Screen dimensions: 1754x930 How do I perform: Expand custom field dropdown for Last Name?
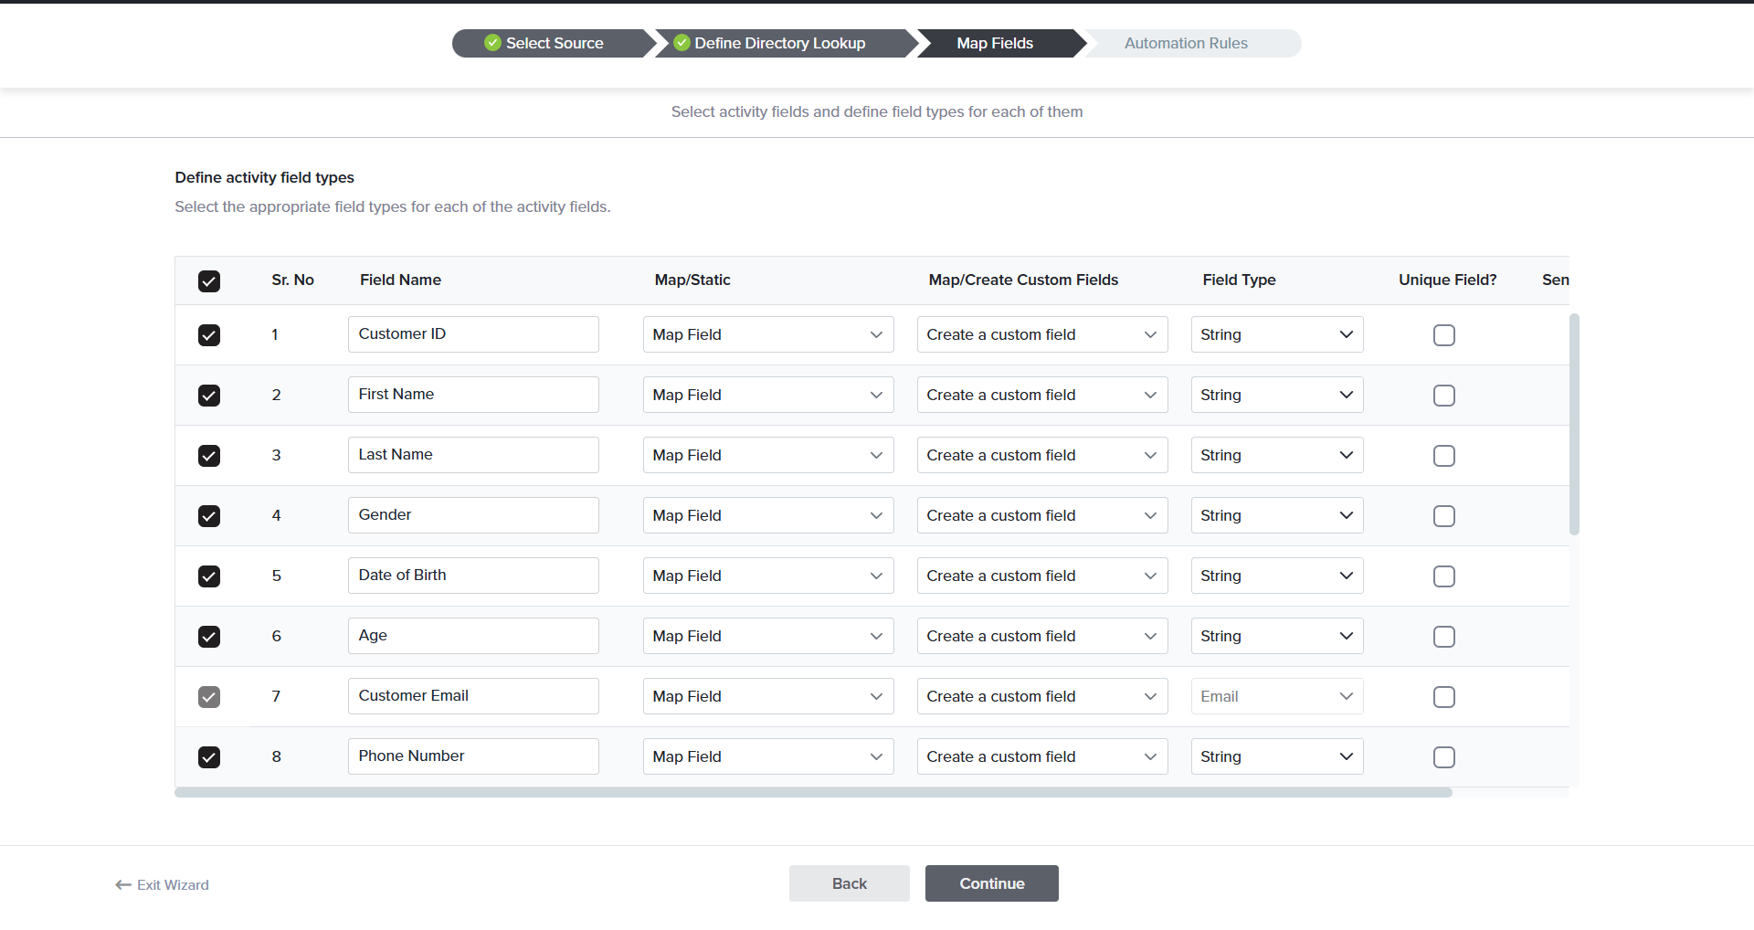click(x=1041, y=456)
